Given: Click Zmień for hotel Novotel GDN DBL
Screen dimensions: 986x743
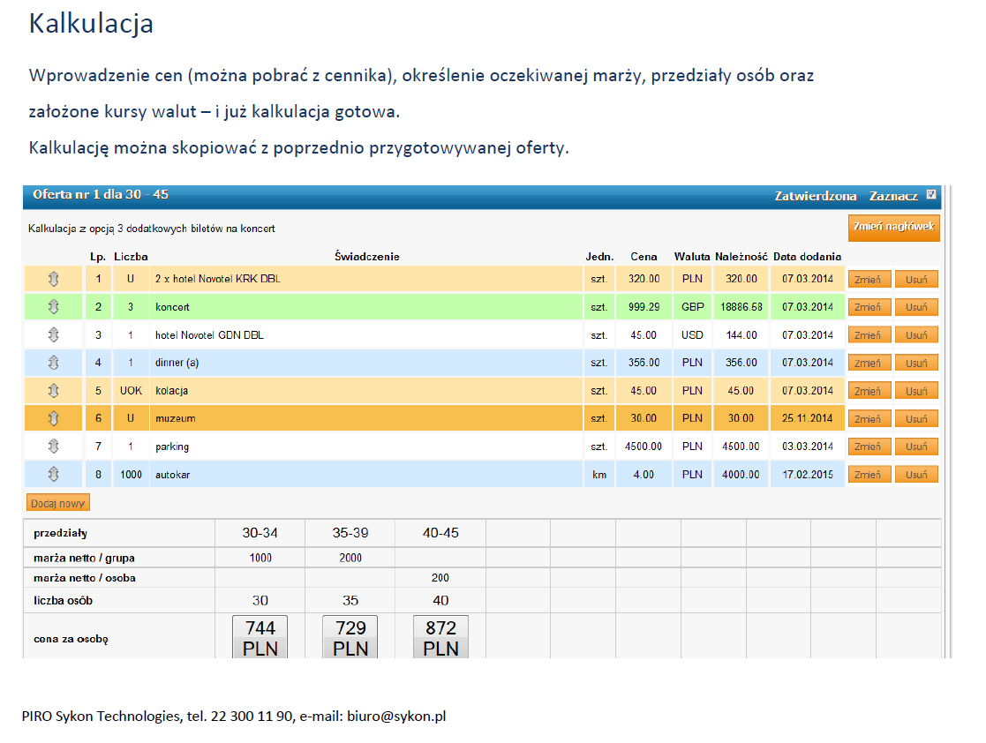Looking at the screenshot, I should click(869, 335).
